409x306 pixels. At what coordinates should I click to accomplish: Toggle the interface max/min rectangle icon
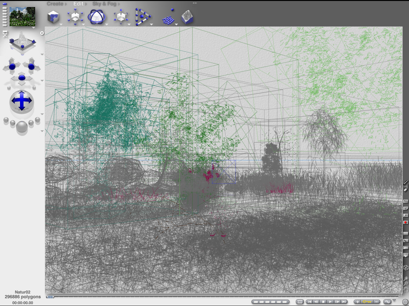coord(406,201)
